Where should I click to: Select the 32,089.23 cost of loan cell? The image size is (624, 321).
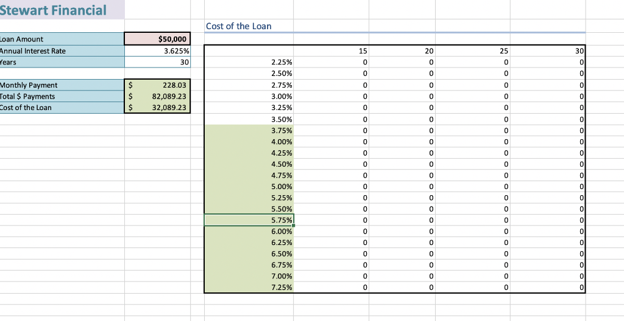coord(157,107)
